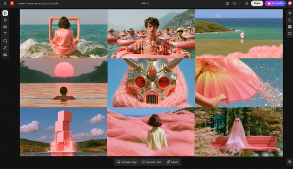Click the Share button
293x169 pixels.
257,3
